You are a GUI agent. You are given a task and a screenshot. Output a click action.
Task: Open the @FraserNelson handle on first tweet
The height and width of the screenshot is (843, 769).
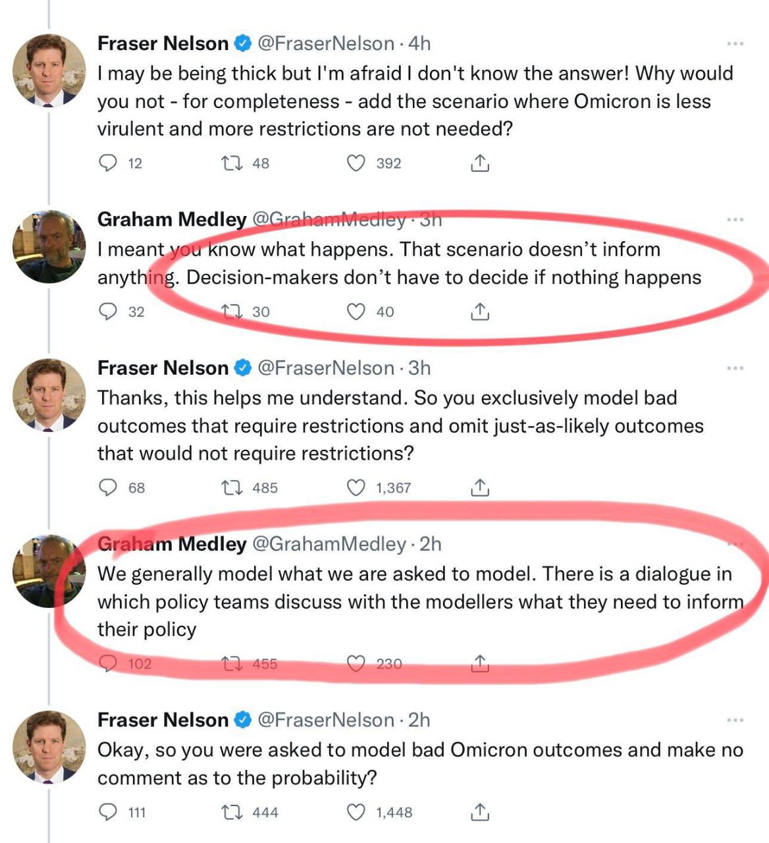point(326,43)
